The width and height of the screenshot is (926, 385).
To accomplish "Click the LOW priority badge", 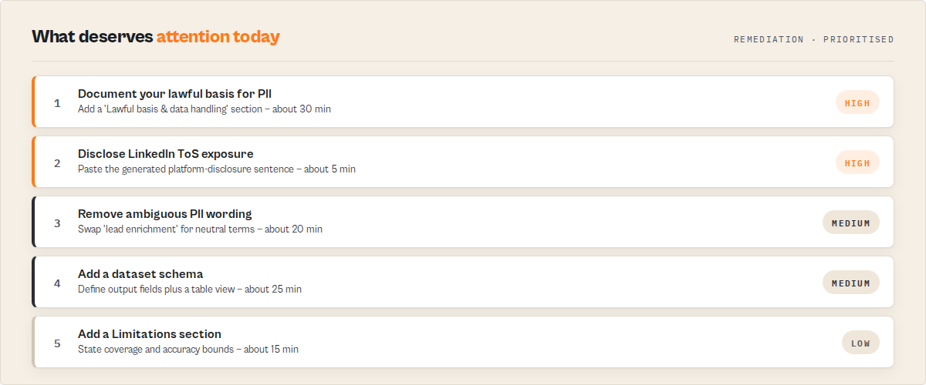I will click(x=860, y=343).
